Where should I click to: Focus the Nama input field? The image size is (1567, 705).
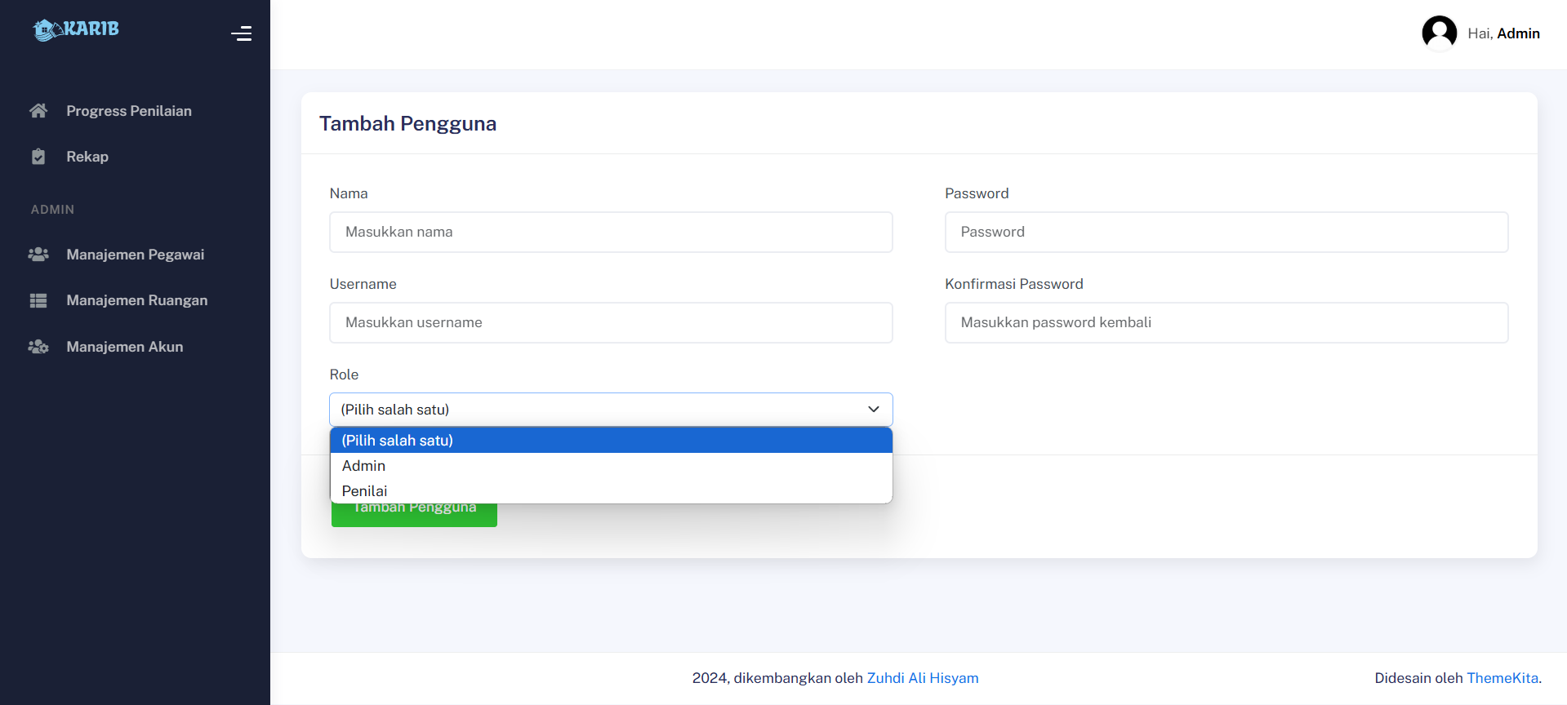coord(611,233)
